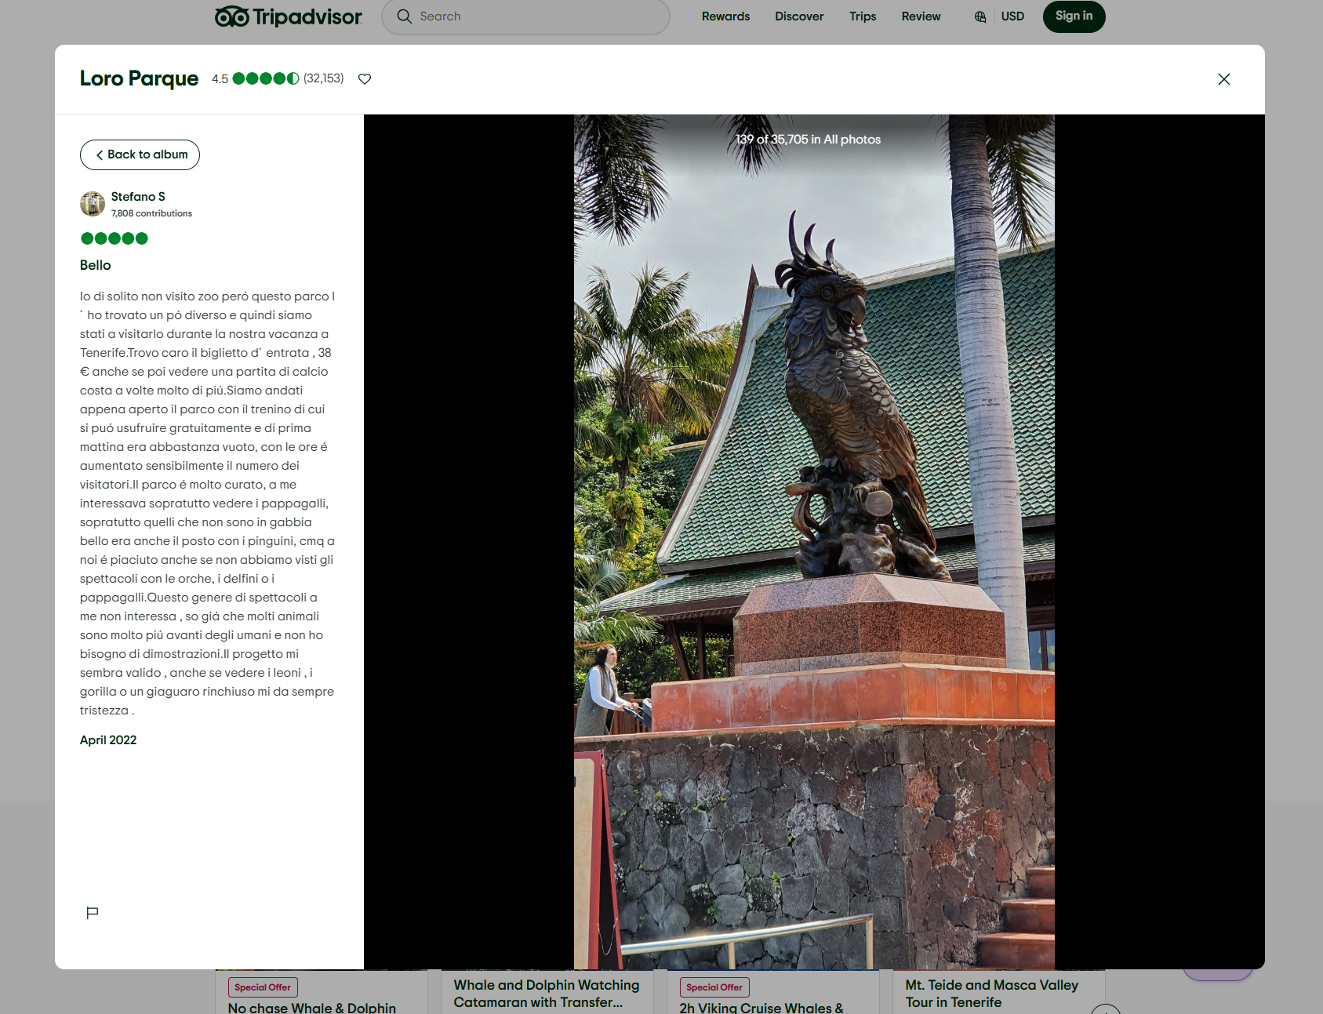The height and width of the screenshot is (1014, 1323).
Task: Open Stefano S profile avatar
Action: (x=93, y=204)
